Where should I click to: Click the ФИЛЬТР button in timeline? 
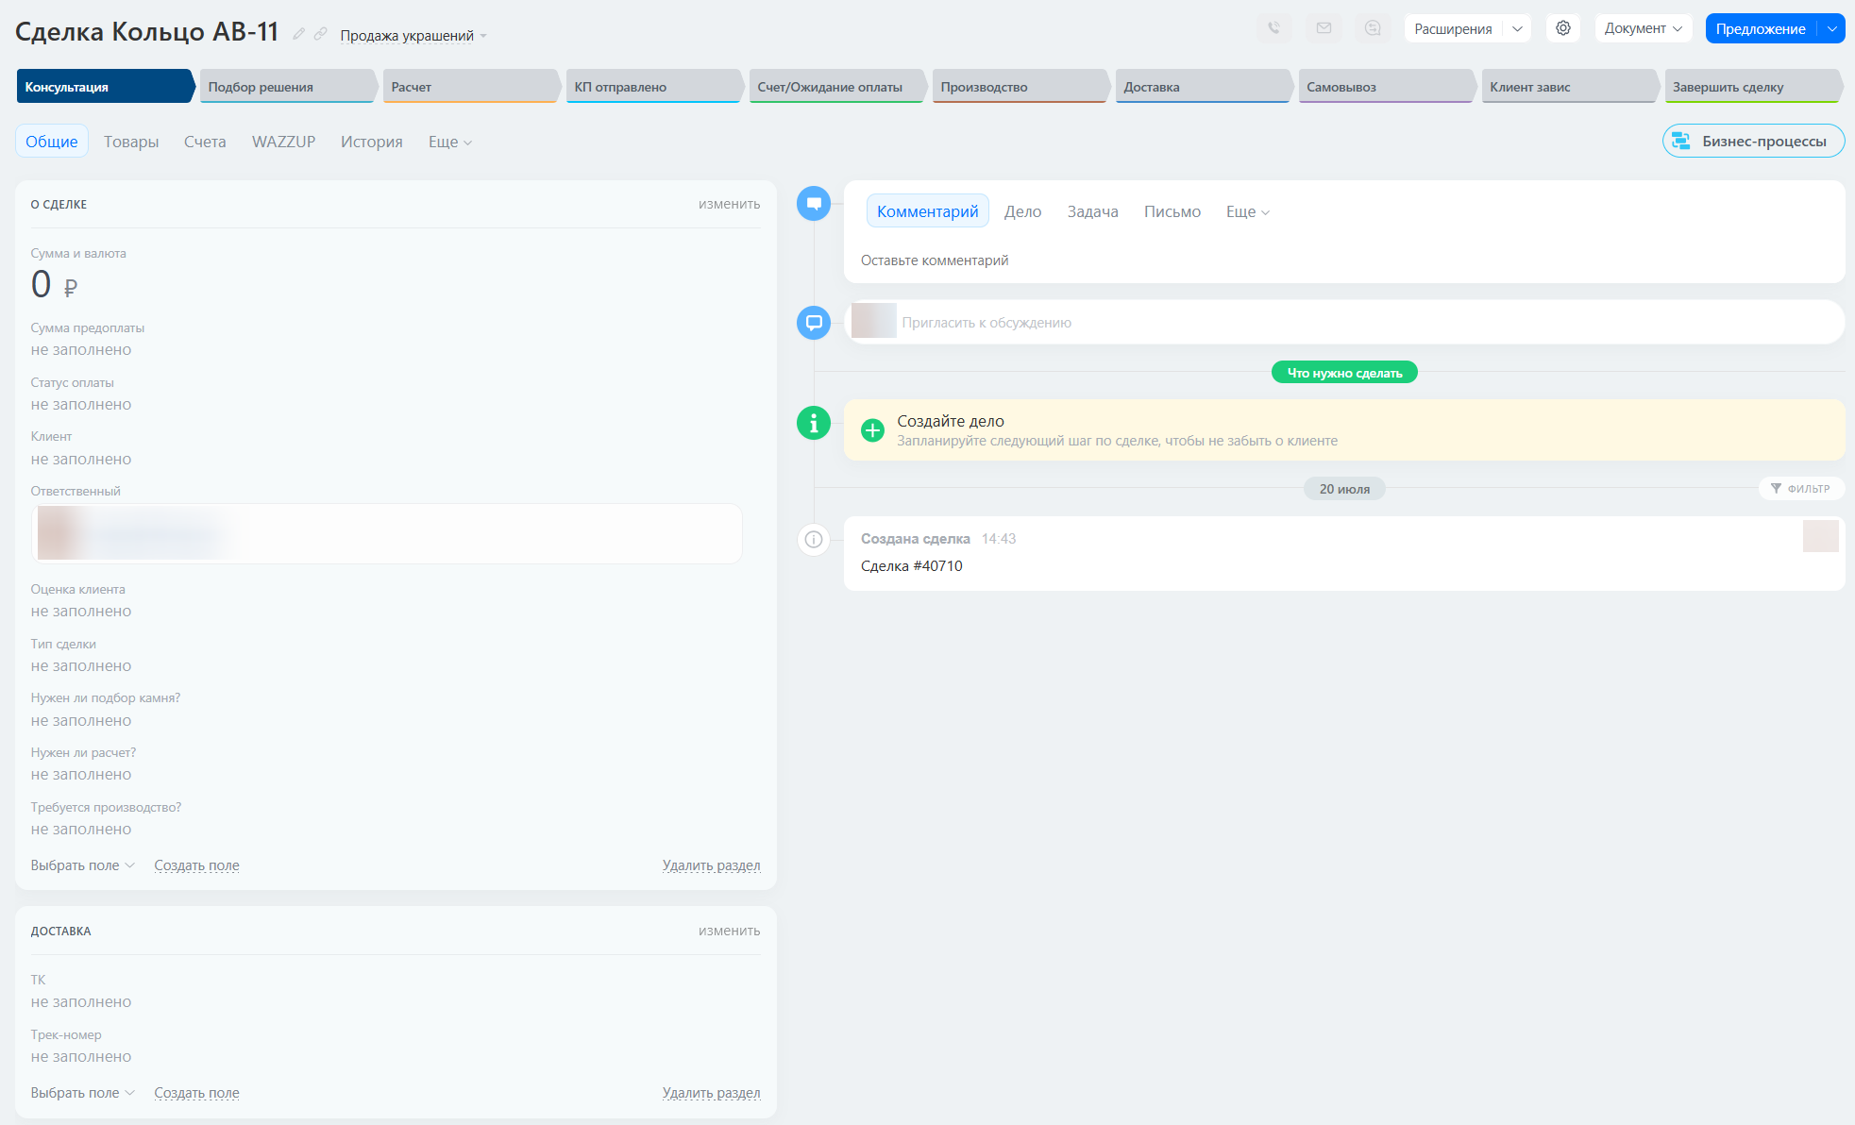click(x=1801, y=489)
